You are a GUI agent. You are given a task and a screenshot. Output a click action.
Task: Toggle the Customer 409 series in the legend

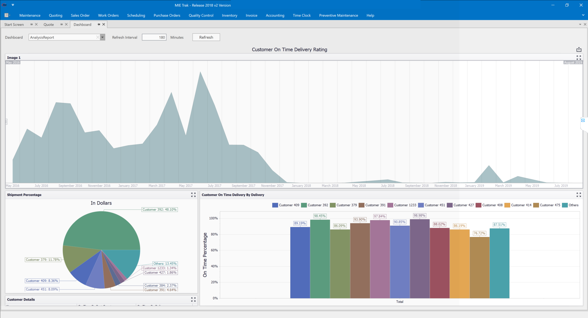[x=288, y=205]
